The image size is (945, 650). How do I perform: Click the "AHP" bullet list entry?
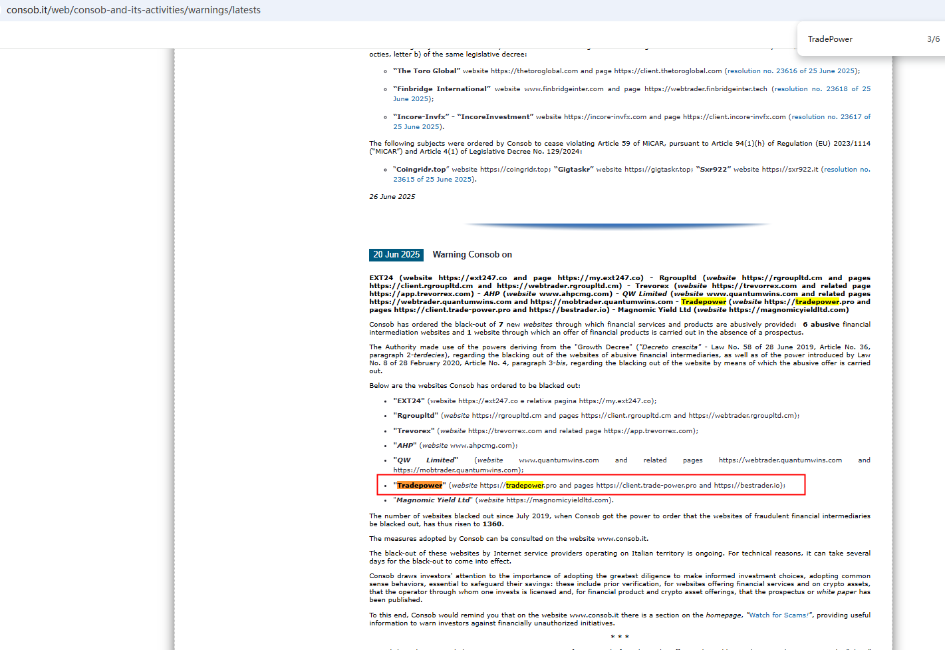(405, 446)
